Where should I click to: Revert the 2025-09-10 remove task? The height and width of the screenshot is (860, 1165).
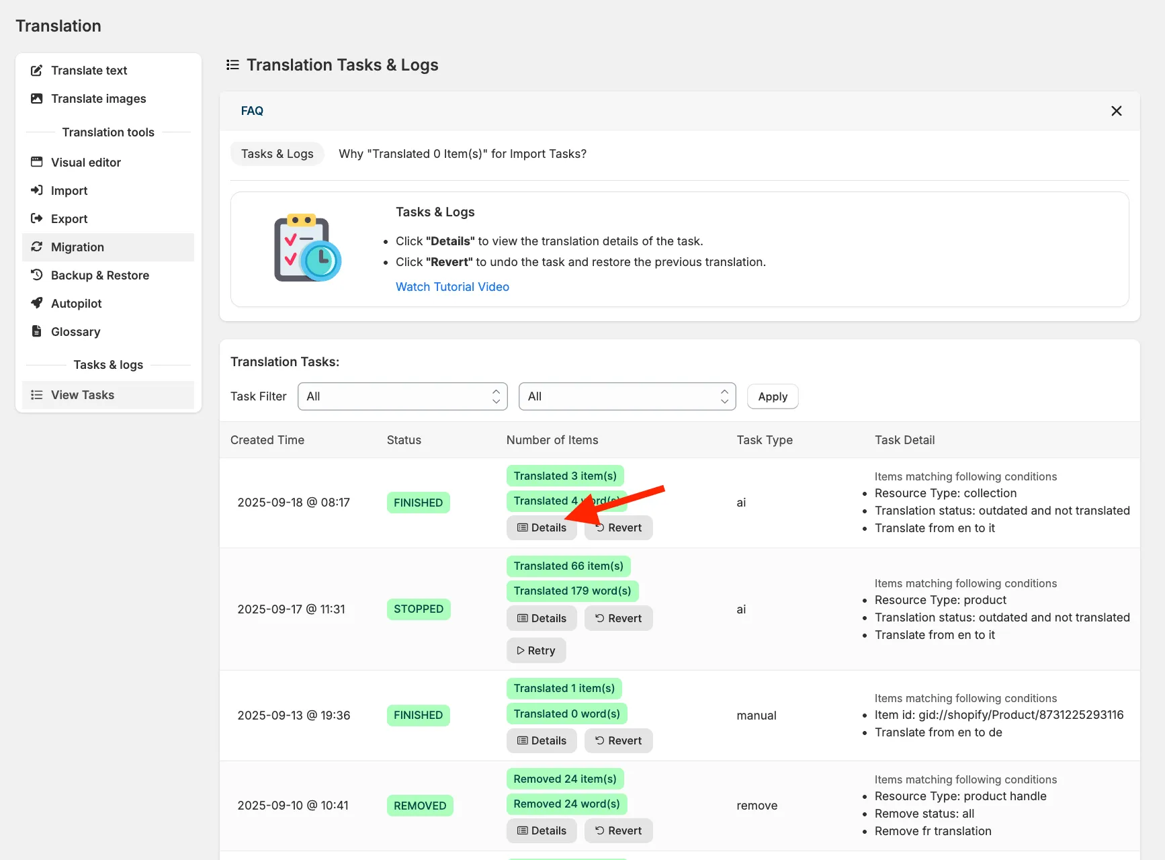(618, 830)
